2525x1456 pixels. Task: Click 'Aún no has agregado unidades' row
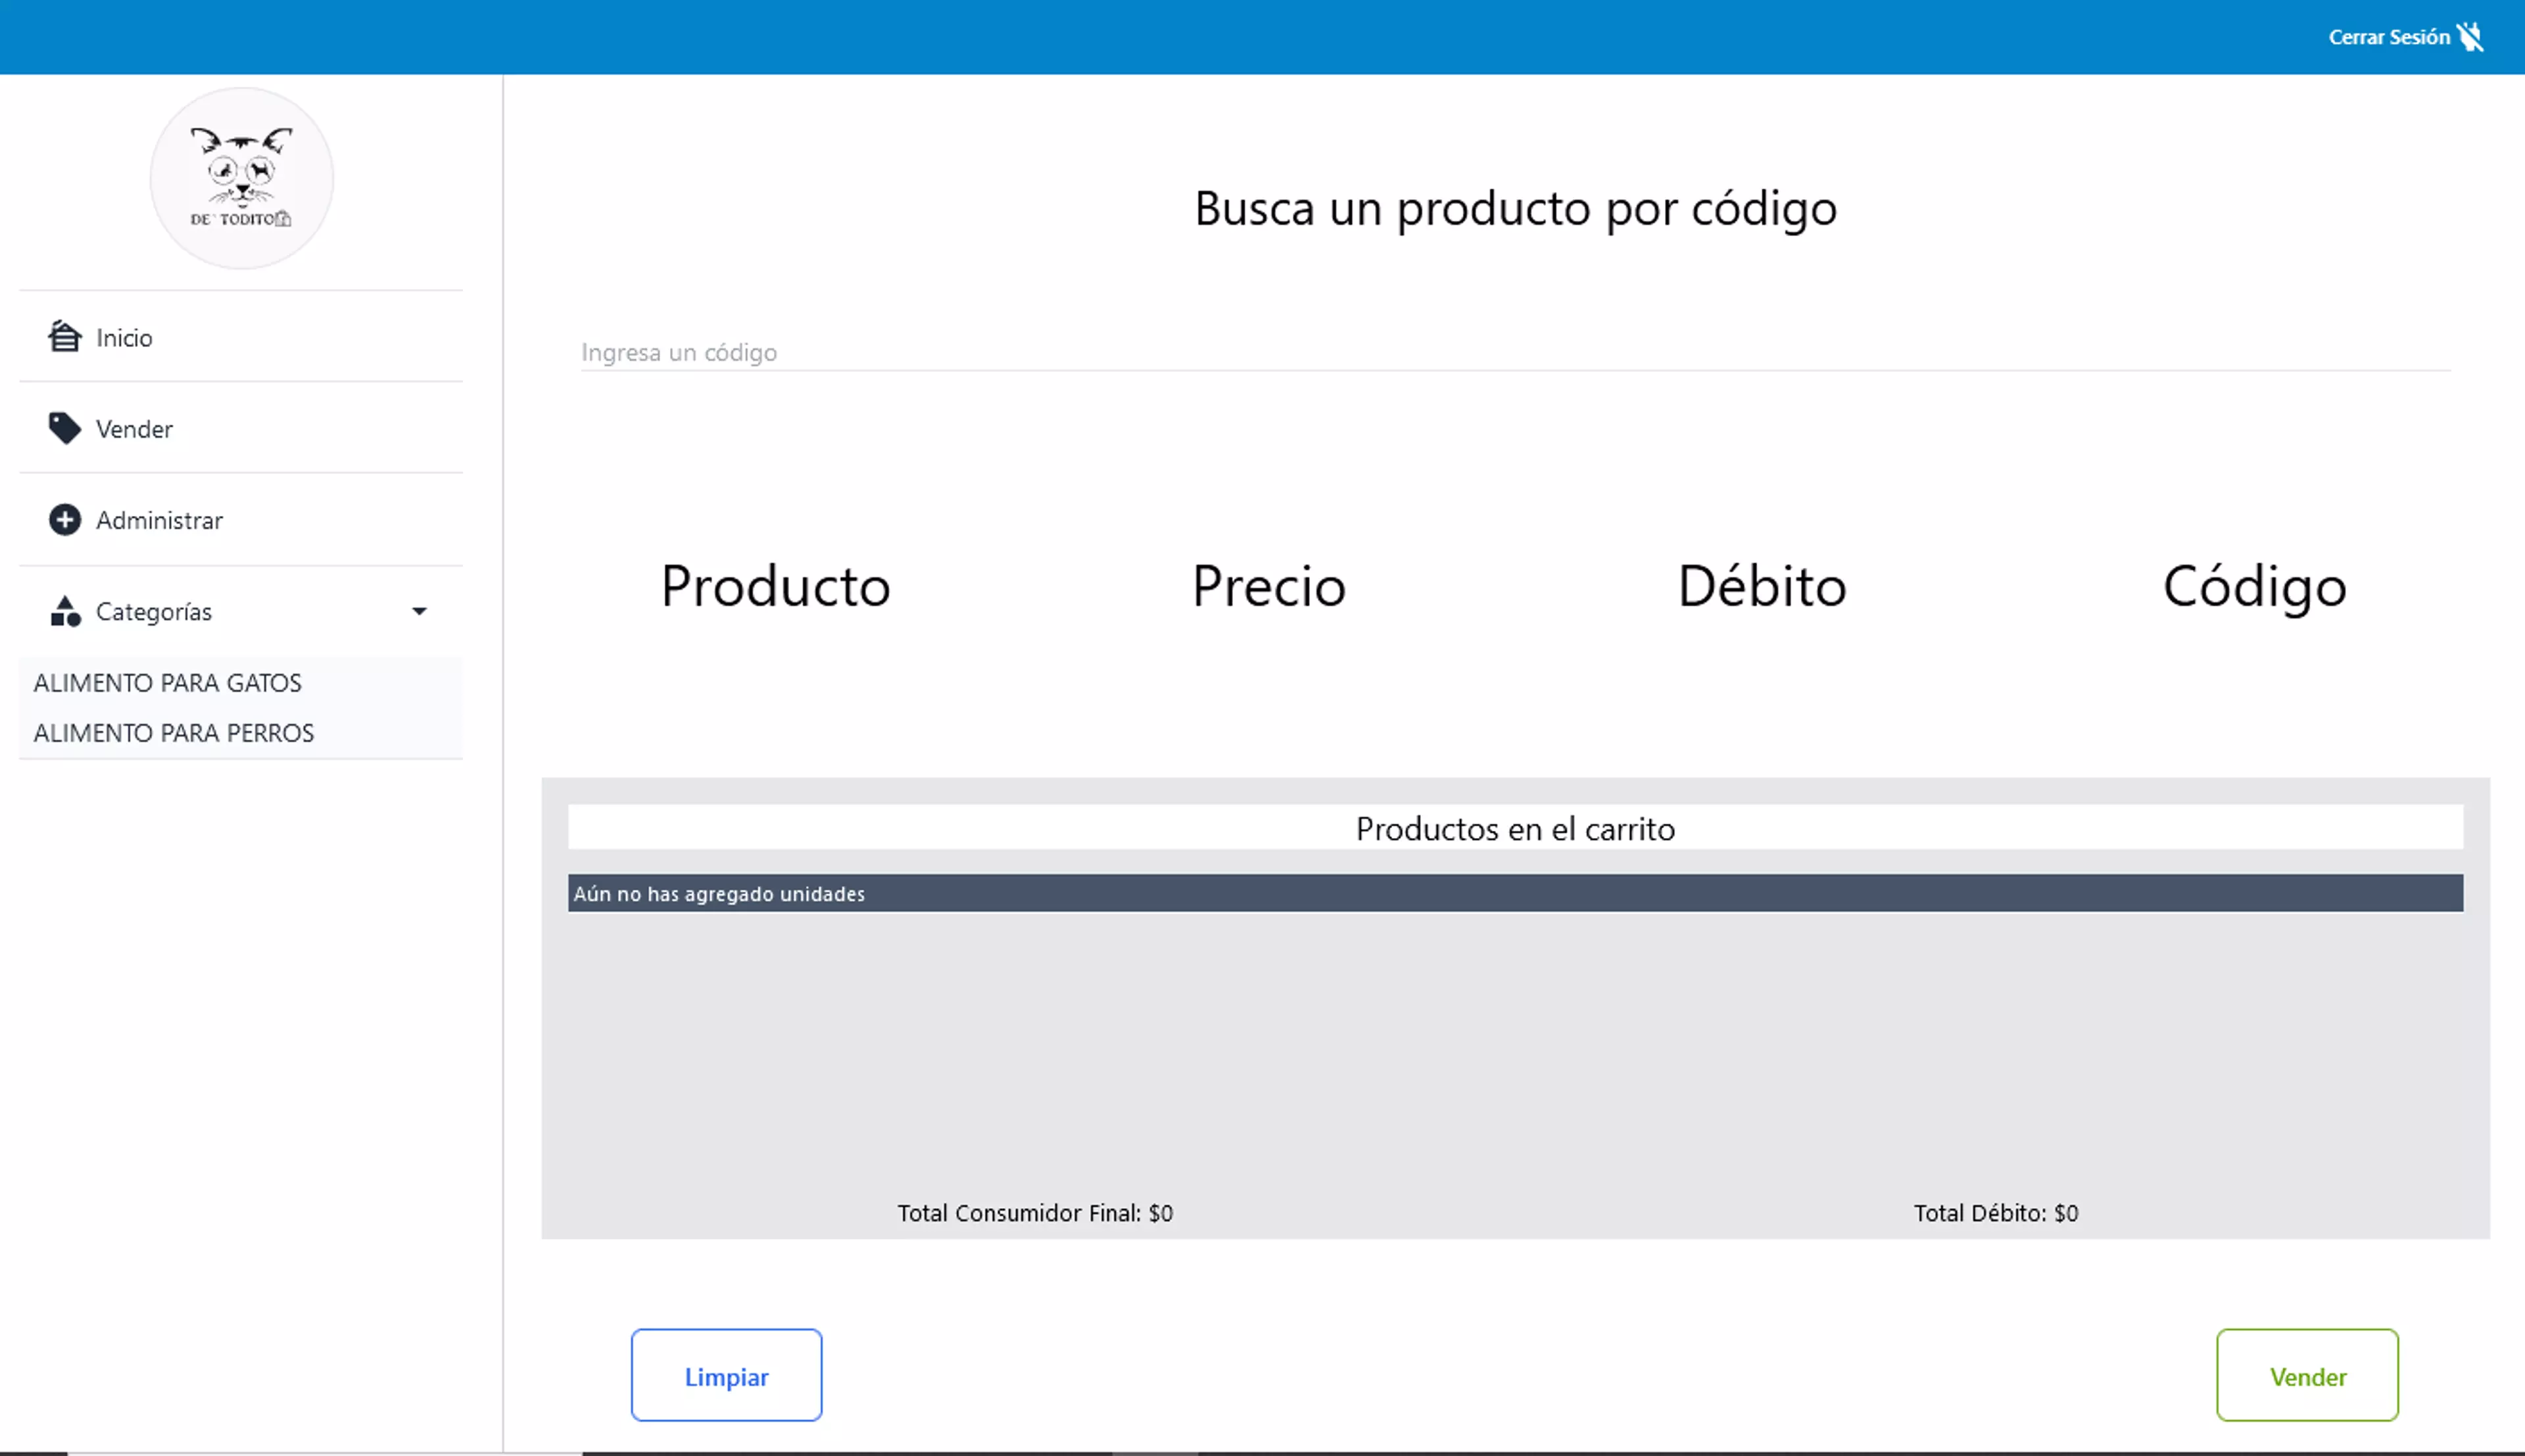pyautogui.click(x=1516, y=894)
